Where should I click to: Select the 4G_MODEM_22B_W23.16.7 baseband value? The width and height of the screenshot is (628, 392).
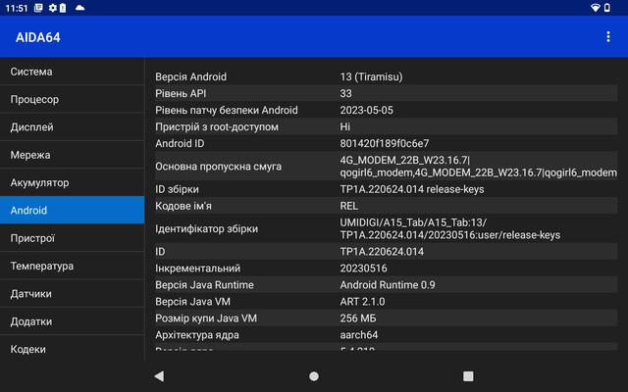coord(478,166)
